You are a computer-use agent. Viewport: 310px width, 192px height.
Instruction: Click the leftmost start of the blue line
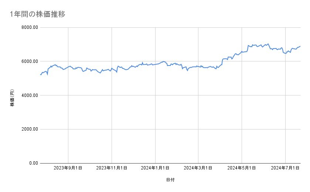[40, 74]
